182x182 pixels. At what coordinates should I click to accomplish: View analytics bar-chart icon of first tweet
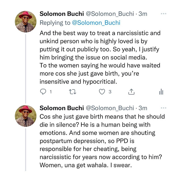[x=161, y=92]
